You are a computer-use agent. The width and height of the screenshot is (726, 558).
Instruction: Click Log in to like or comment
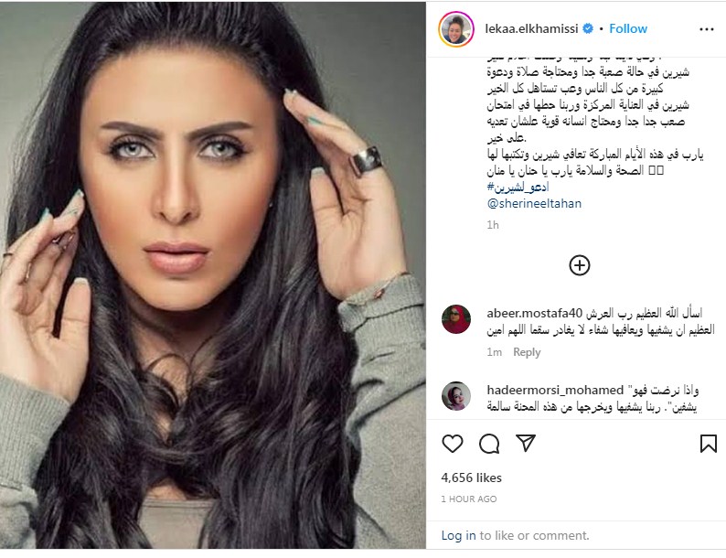[458, 535]
